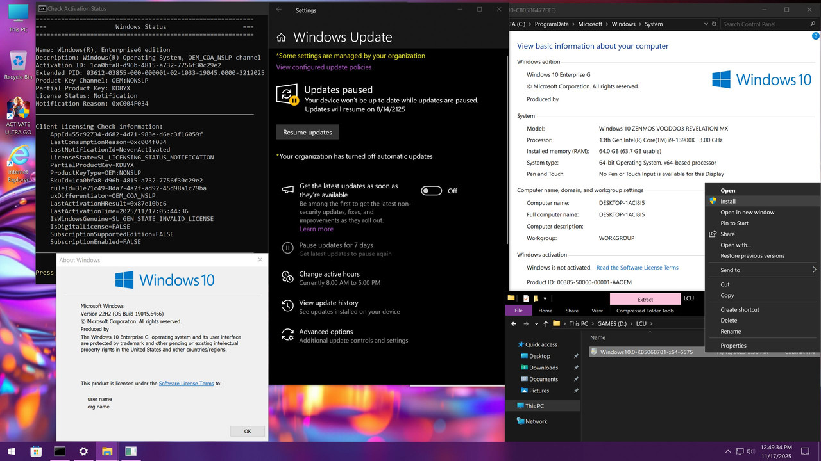Open the Windows Start menu
Screen dimensions: 821x461
12,451
